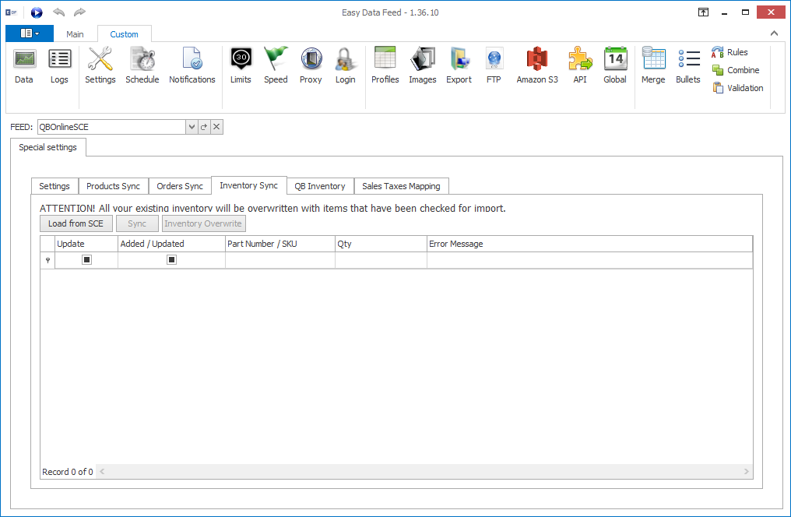The image size is (791, 517).
Task: Switch to the Products Sync tab
Action: (113, 186)
